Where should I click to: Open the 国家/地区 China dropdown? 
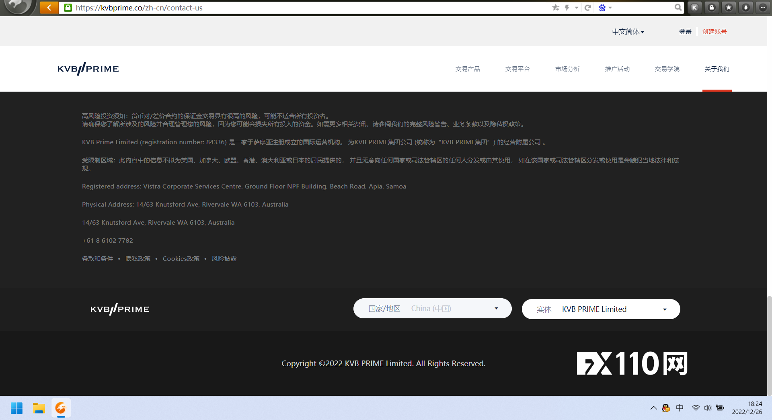pyautogui.click(x=432, y=309)
